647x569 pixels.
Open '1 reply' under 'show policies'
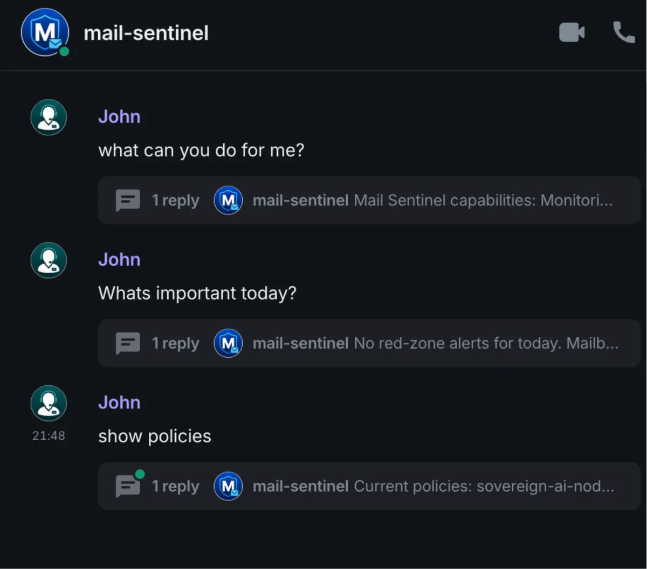click(x=175, y=486)
